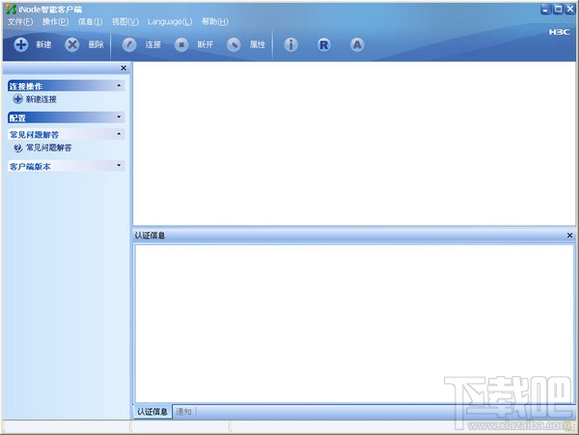This screenshot has width=579, height=435.
Task: Open the 属性 properties icon in toolbar
Action: [234, 44]
